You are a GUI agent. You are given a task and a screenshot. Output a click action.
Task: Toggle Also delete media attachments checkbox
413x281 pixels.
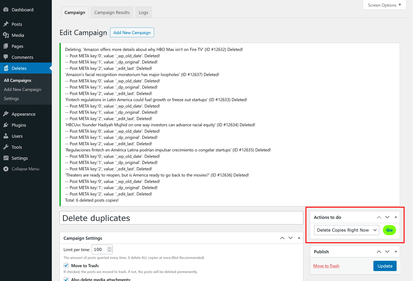click(x=66, y=279)
